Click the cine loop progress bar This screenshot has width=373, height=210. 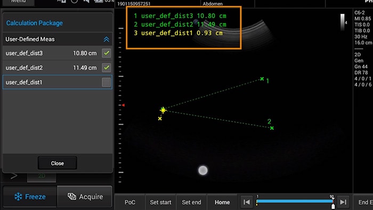point(295,201)
